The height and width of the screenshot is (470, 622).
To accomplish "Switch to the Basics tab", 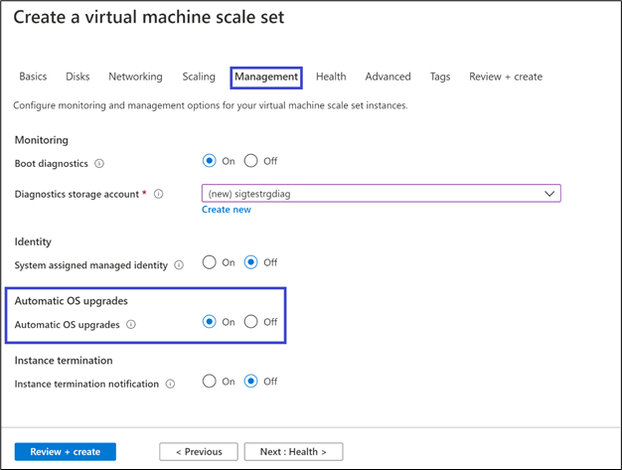I will pyautogui.click(x=33, y=77).
